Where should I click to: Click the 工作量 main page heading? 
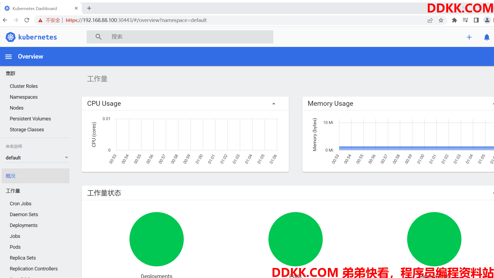click(x=97, y=79)
